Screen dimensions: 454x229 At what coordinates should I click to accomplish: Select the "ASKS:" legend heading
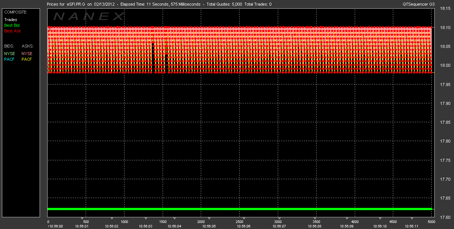pyautogui.click(x=28, y=46)
